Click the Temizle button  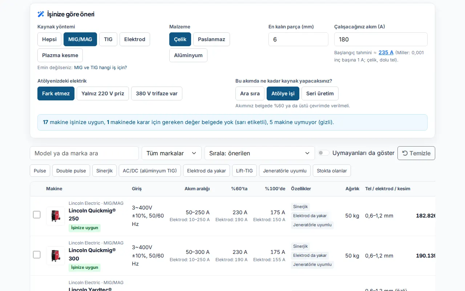(416, 153)
